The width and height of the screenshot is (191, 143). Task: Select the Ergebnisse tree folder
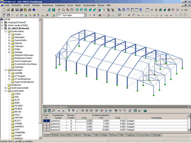coord(16,85)
